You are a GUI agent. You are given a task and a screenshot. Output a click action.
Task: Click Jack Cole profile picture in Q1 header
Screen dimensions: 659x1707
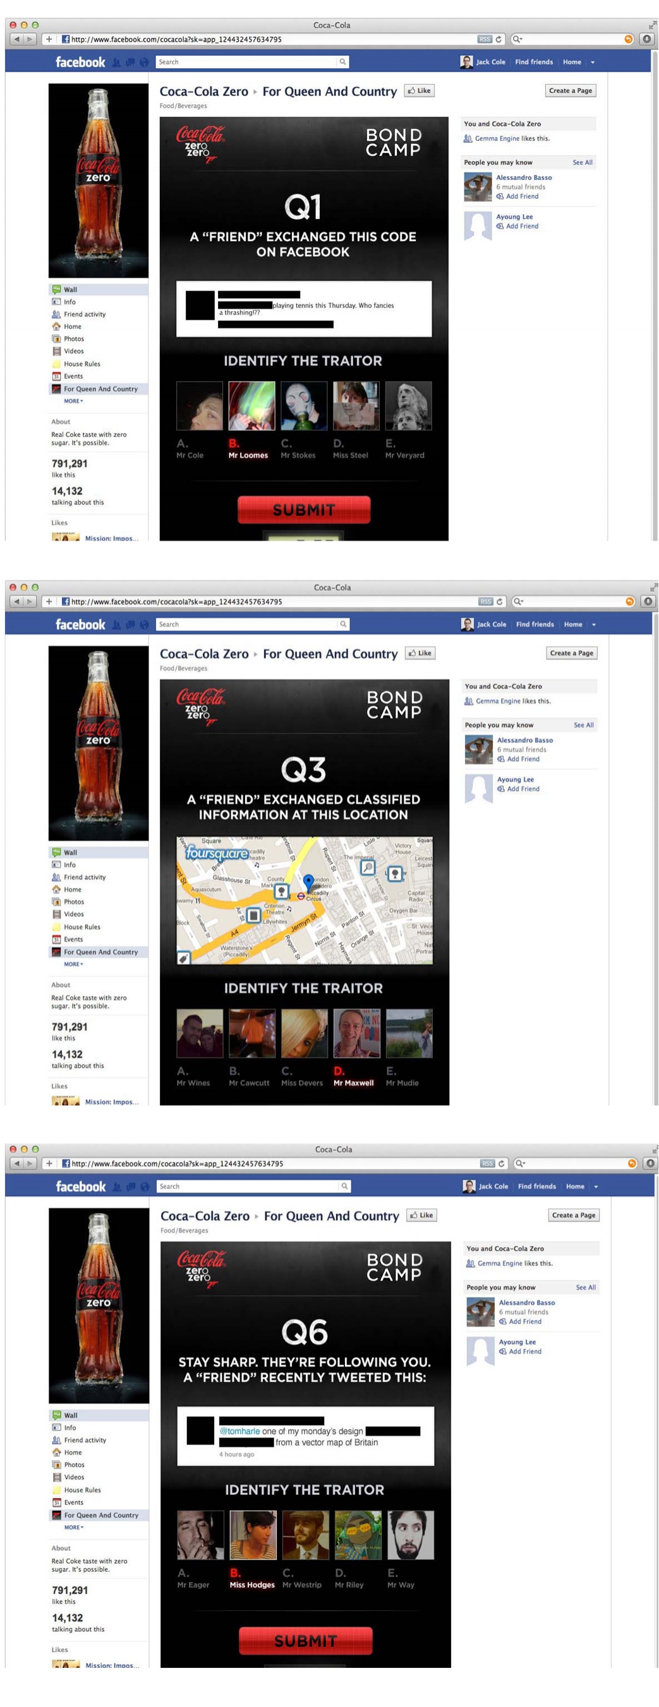click(x=467, y=63)
